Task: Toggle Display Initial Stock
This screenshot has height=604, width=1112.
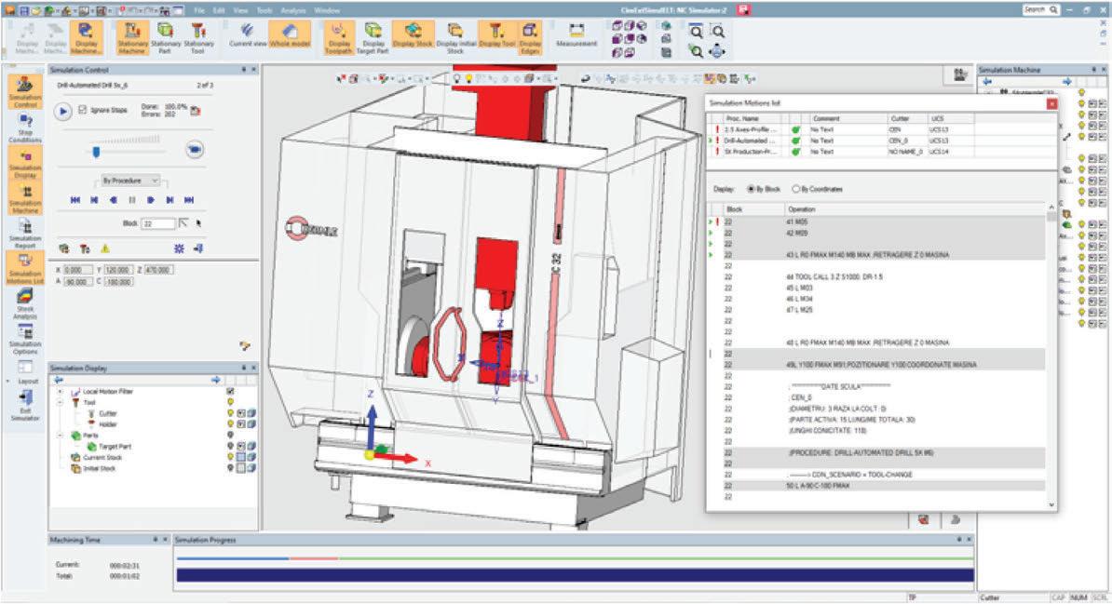Action: click(455, 38)
